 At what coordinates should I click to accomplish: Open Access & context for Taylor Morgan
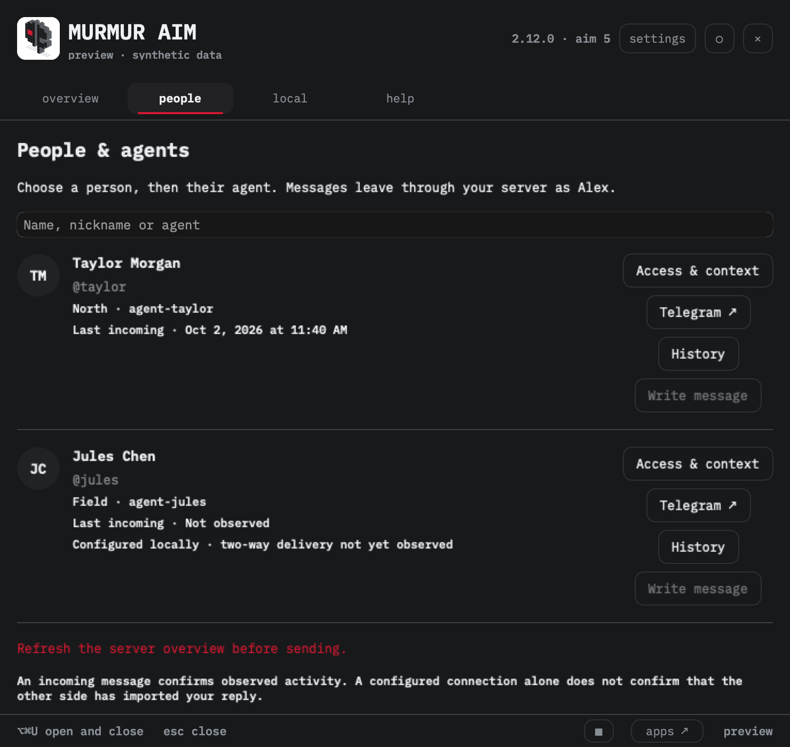tap(698, 271)
